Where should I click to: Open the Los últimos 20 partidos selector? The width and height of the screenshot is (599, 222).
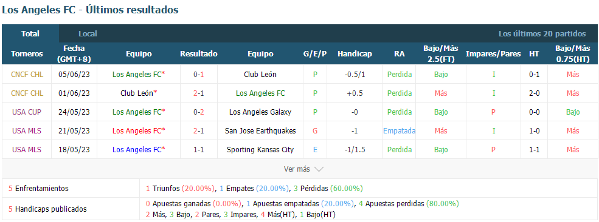pos(542,33)
